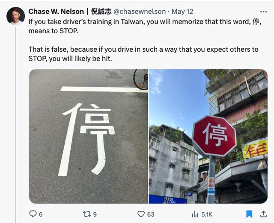Open the road marking 停 photo
Viewport: 274px width, 223px height.
[89, 136]
